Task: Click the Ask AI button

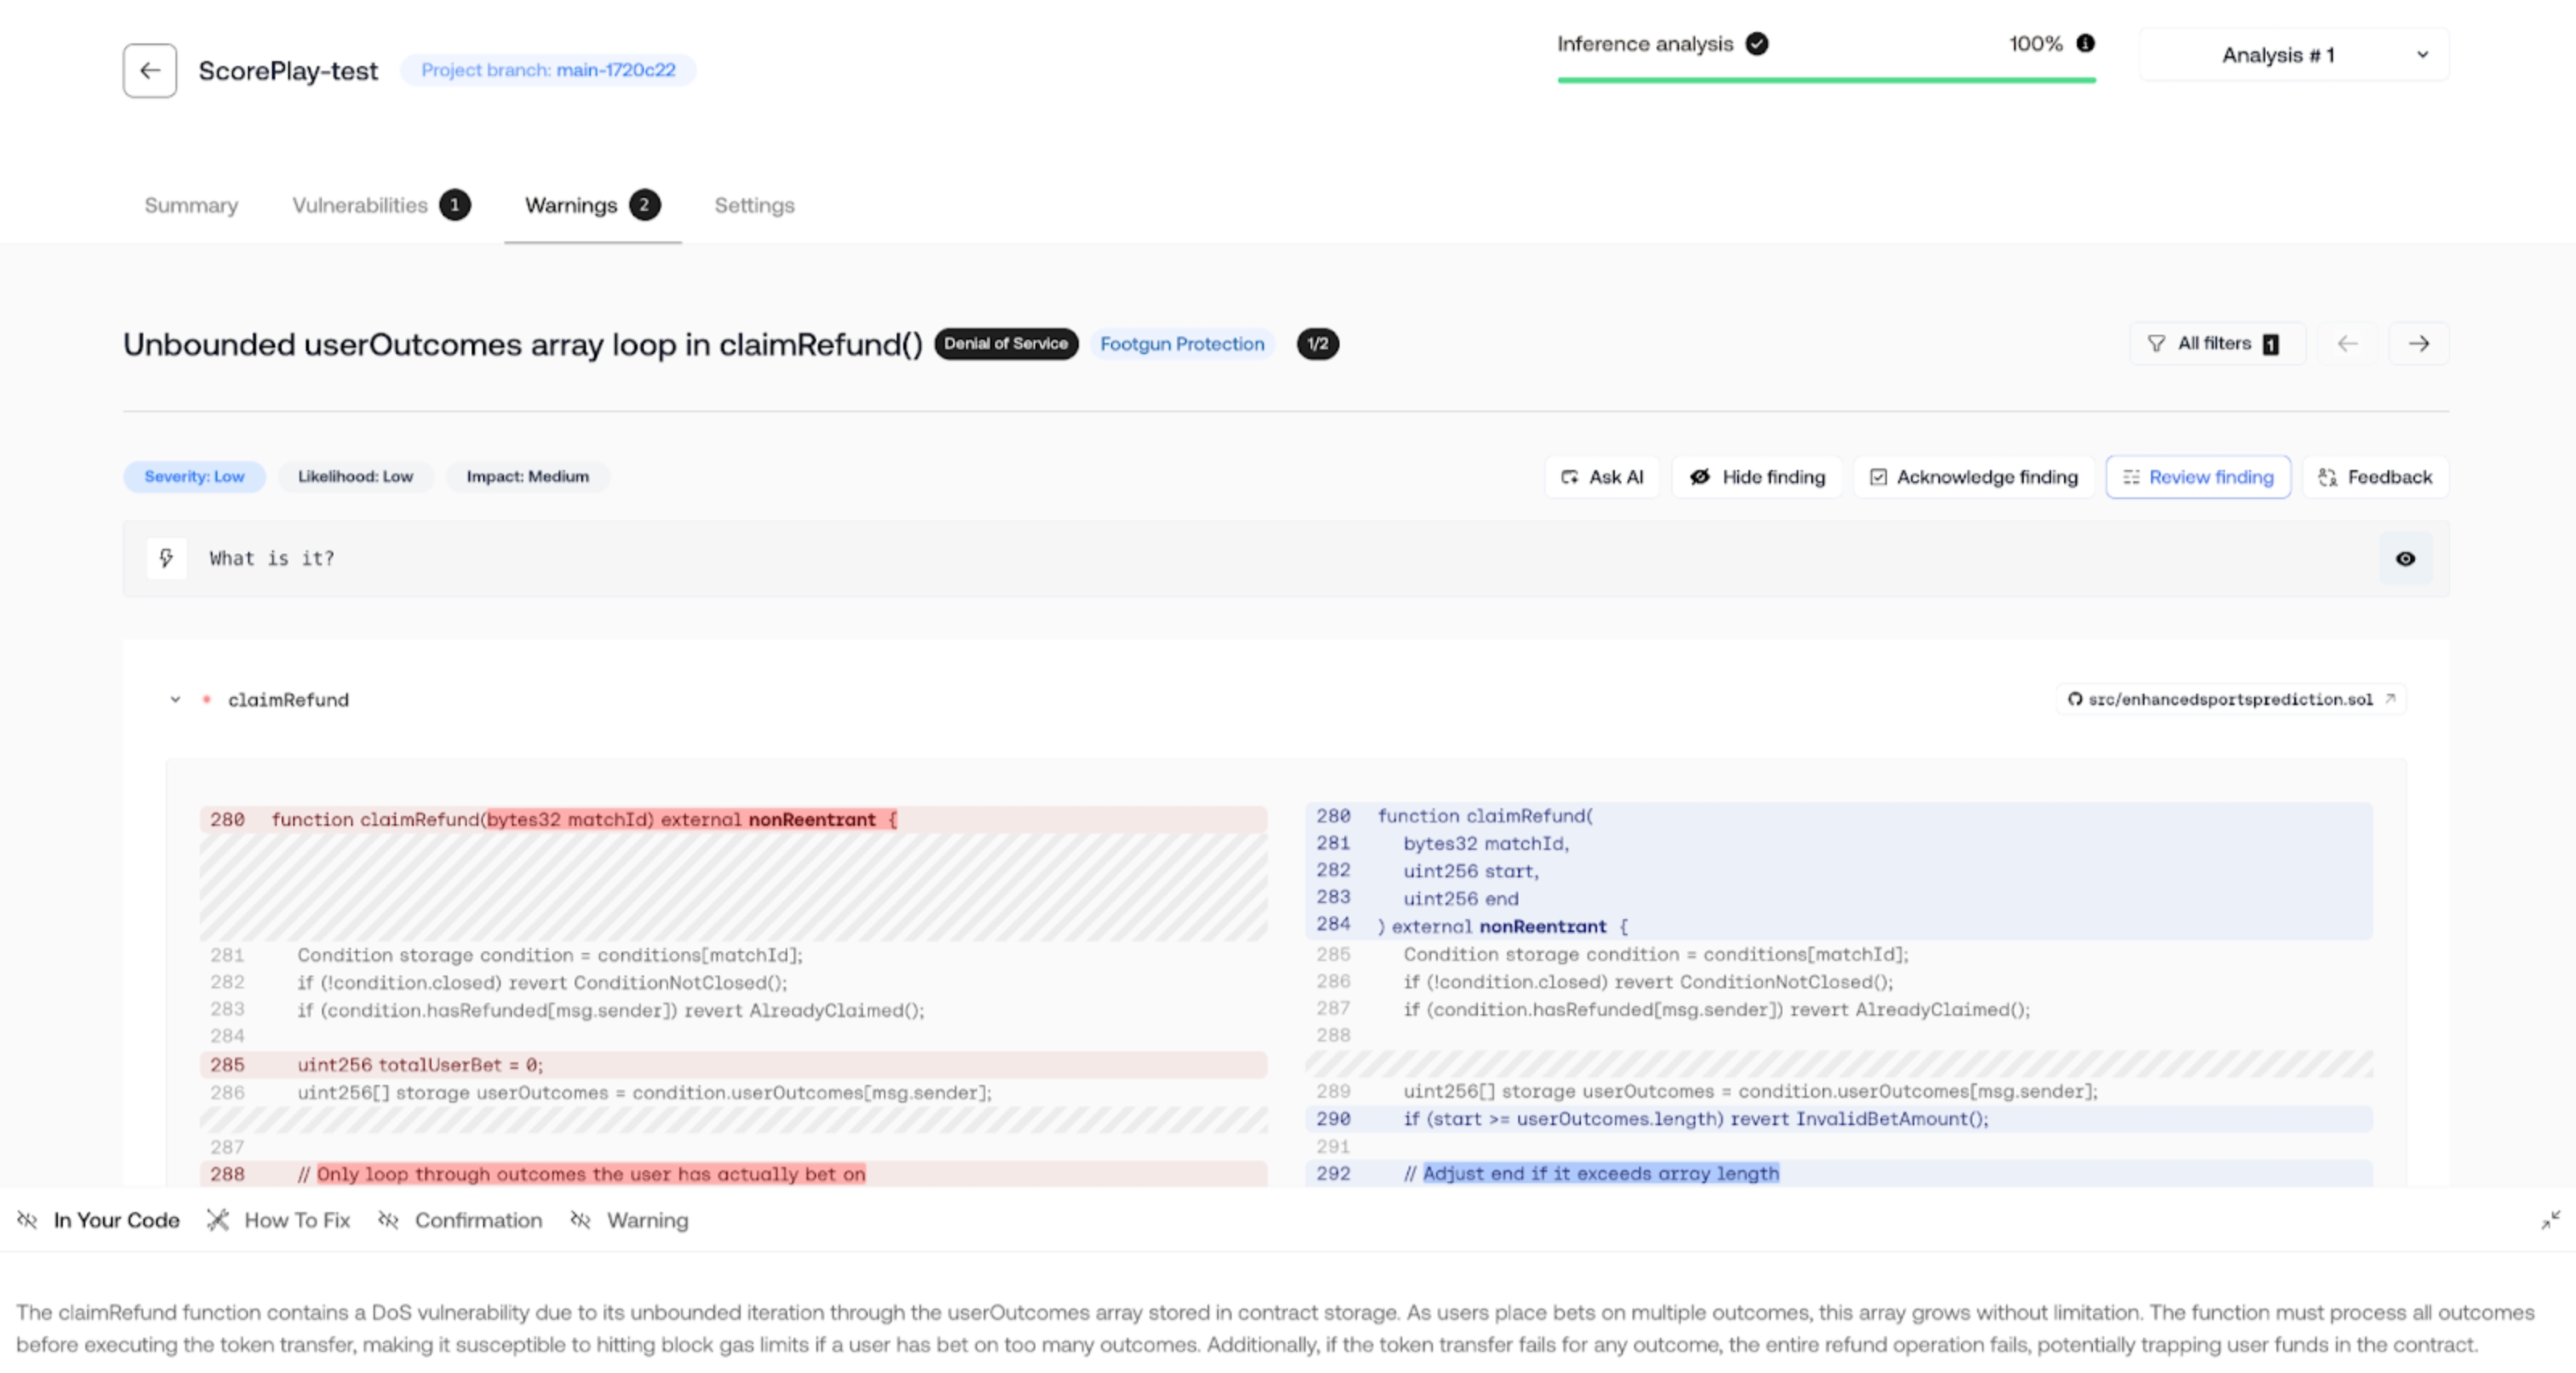Action: [x=1602, y=477]
